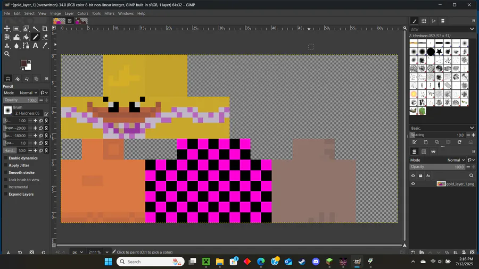Image resolution: width=479 pixels, height=269 pixels.
Task: Select the Clone stamp tool
Action: (7, 45)
